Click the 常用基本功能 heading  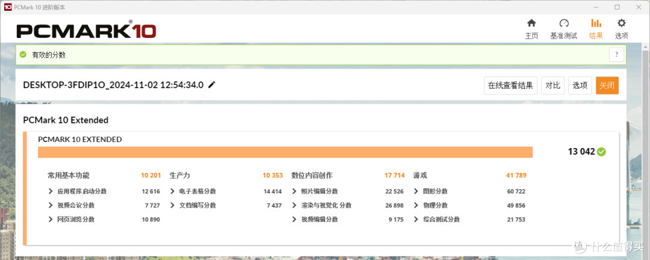point(69,175)
